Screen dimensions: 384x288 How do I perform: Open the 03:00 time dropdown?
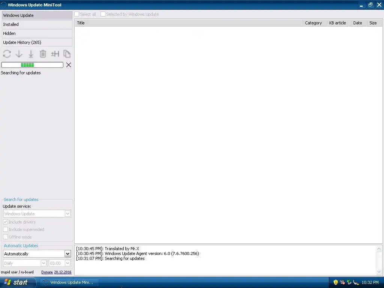60,263
